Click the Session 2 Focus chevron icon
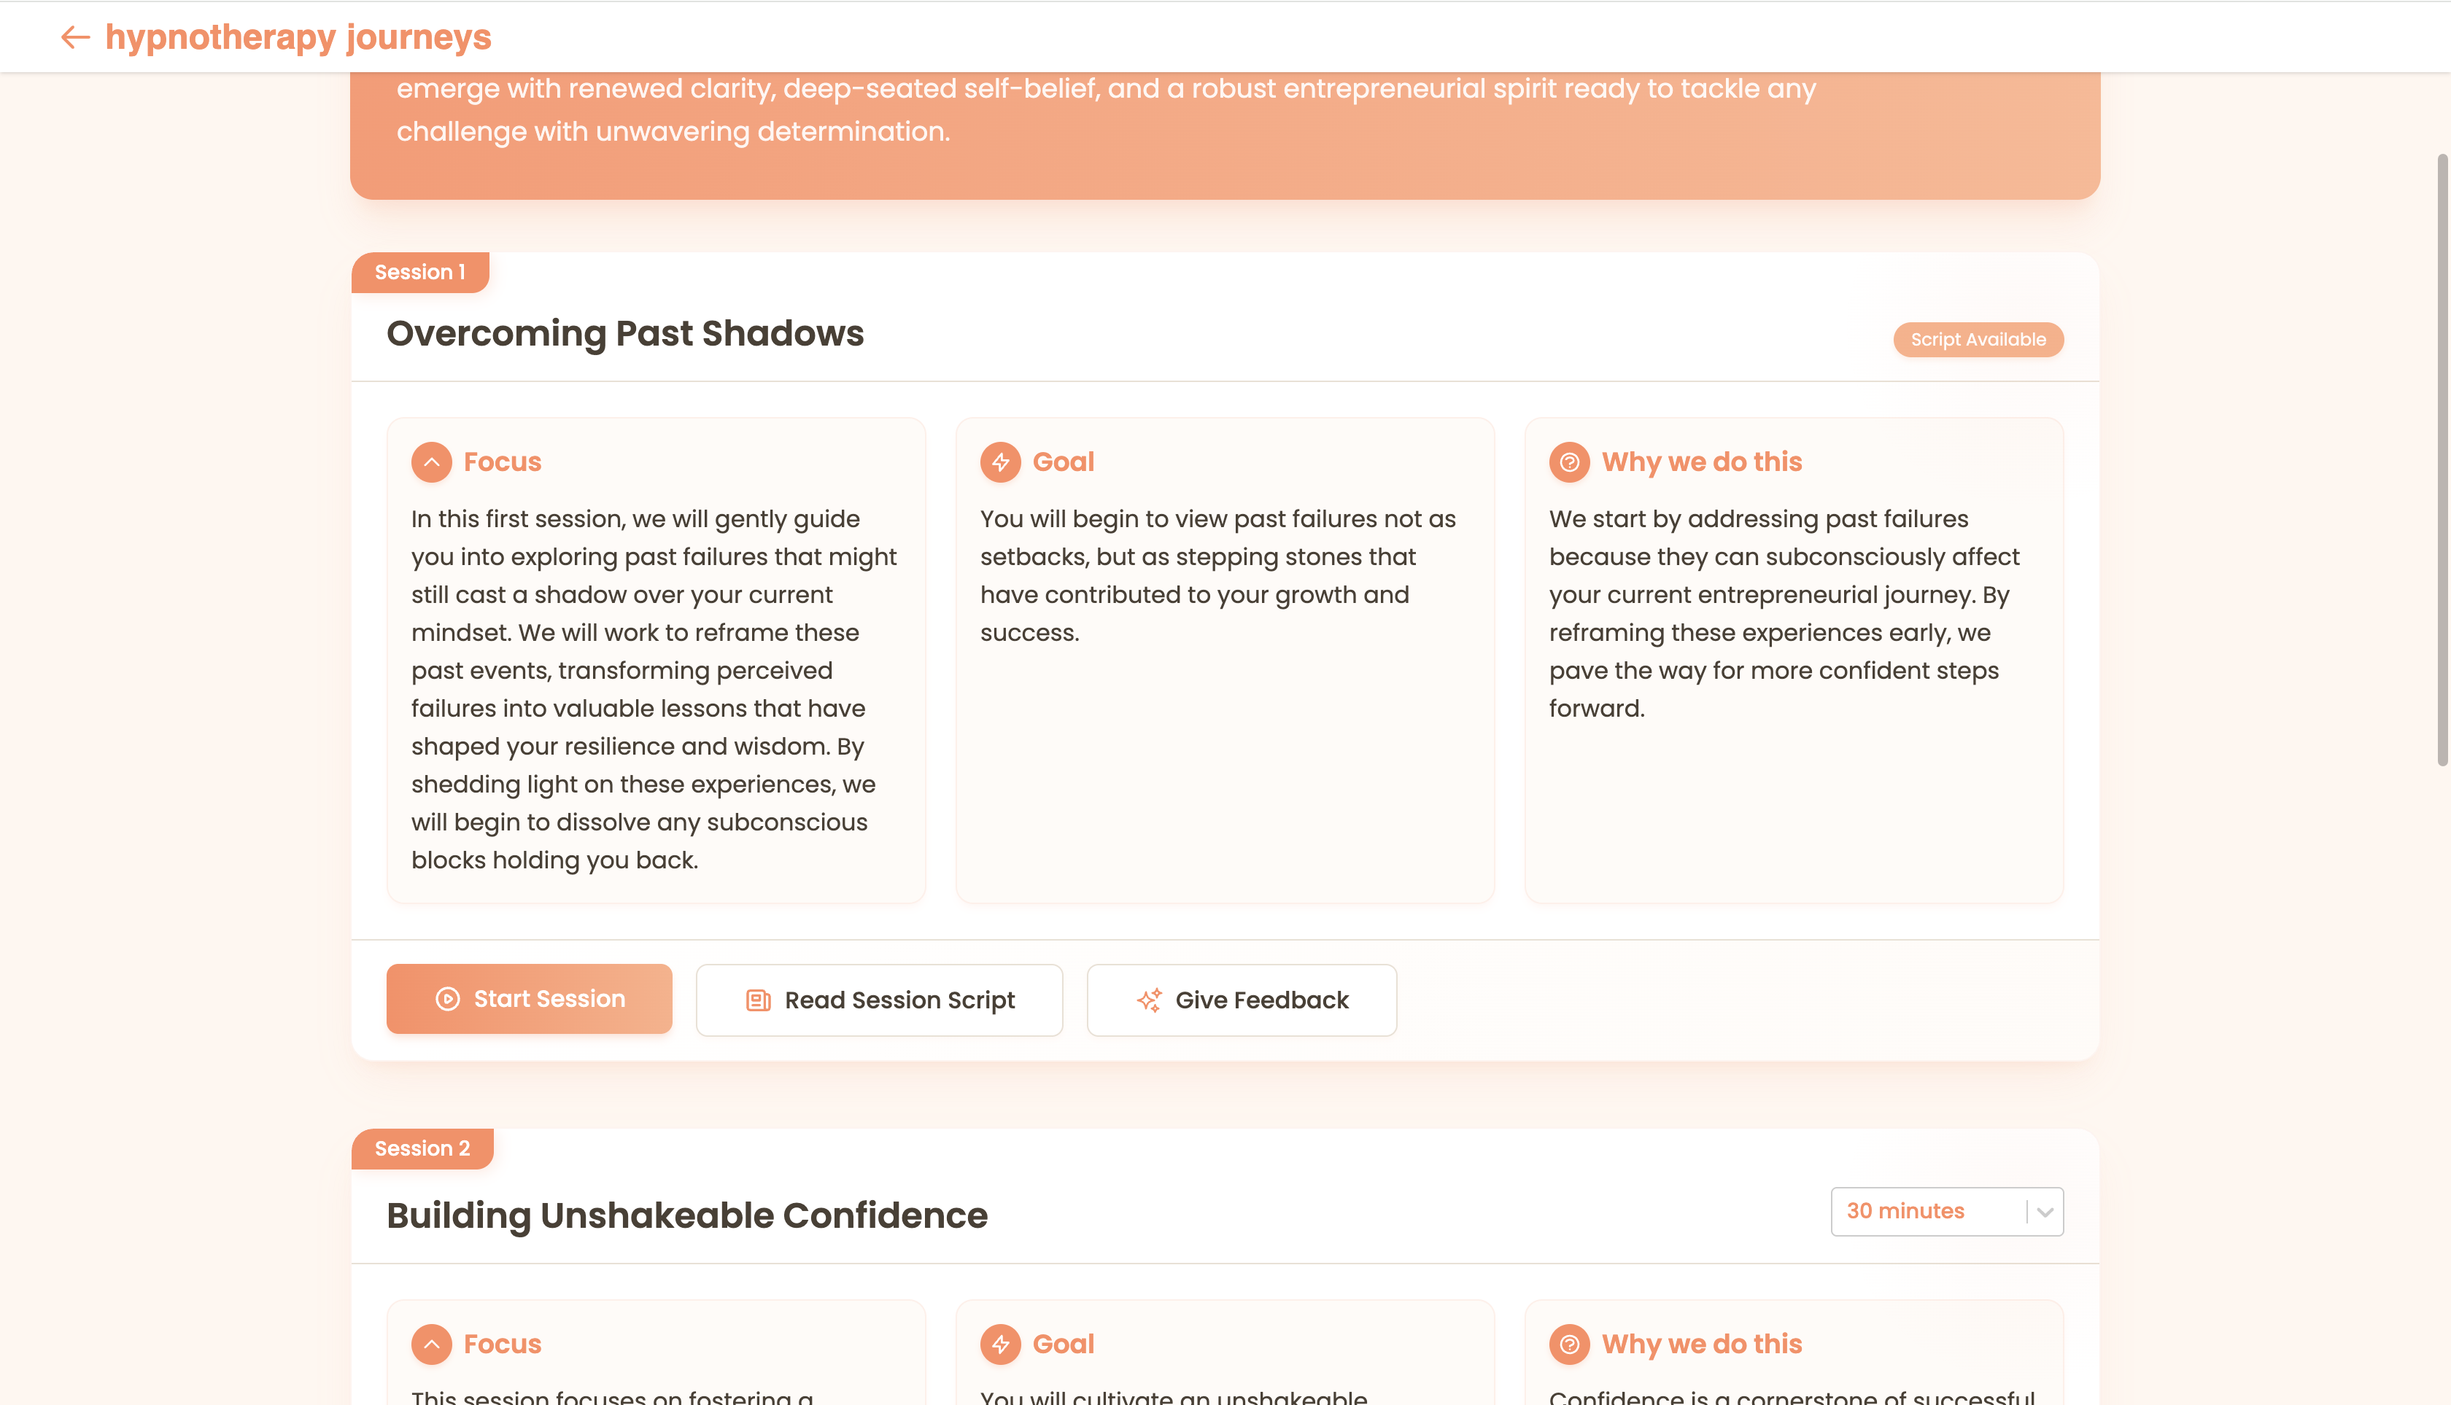The image size is (2451, 1405). pos(432,1344)
